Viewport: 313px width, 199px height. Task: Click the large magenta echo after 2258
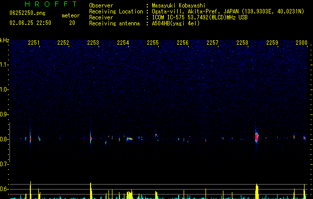coord(257,137)
